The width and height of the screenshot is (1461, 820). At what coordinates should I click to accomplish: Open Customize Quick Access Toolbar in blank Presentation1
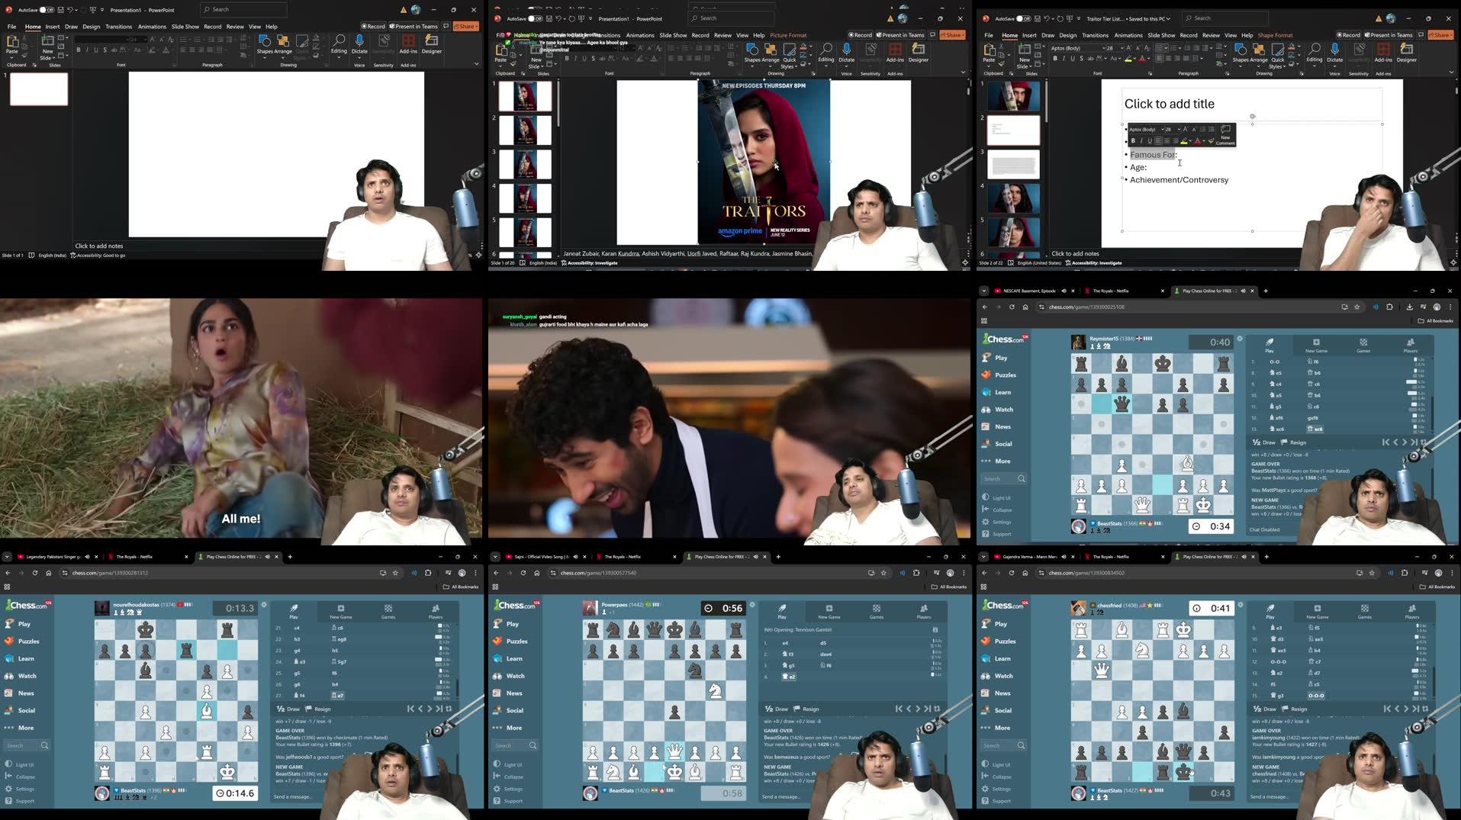[x=104, y=10]
